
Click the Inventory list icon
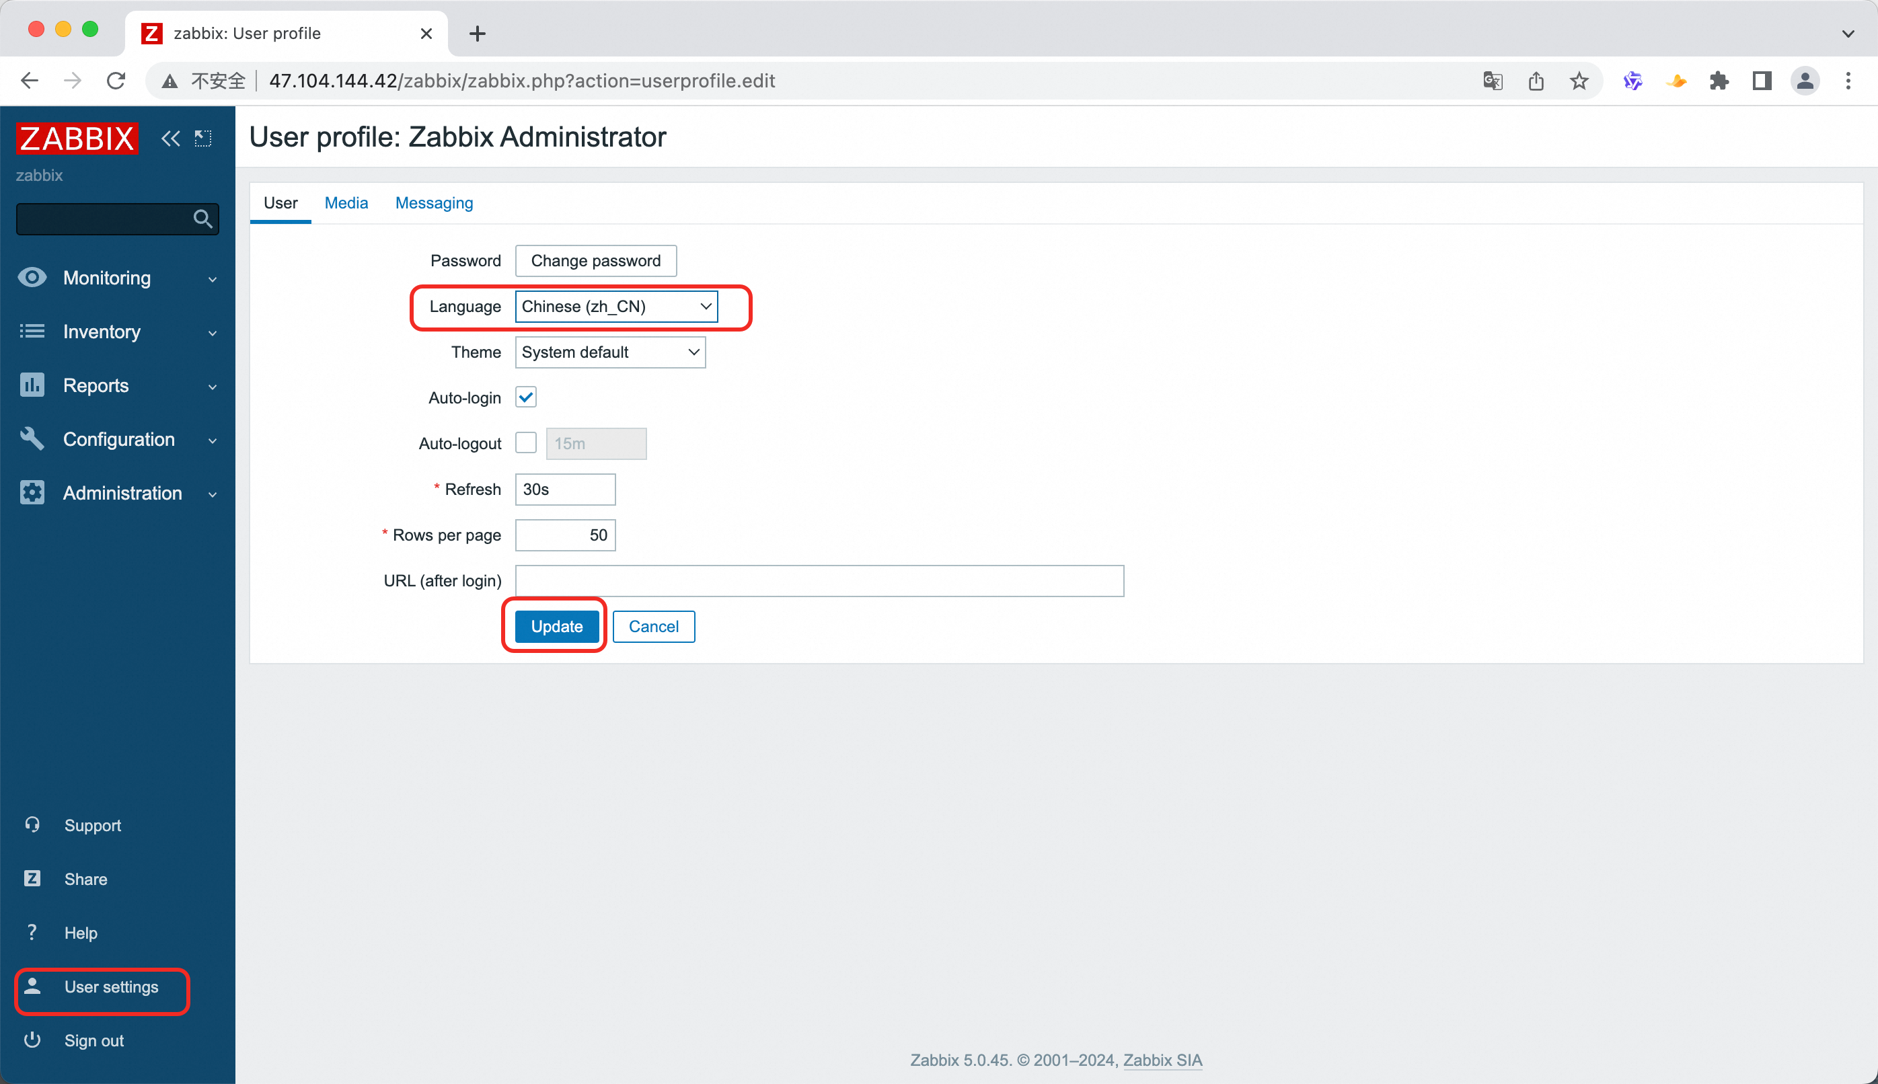(x=32, y=332)
